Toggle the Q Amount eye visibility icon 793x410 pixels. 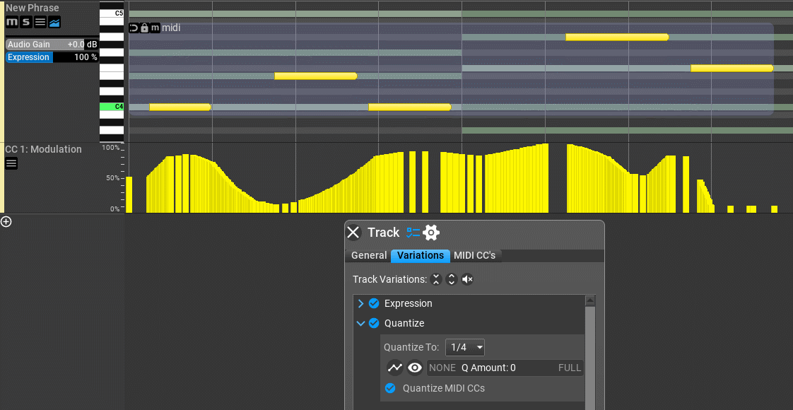pos(415,368)
